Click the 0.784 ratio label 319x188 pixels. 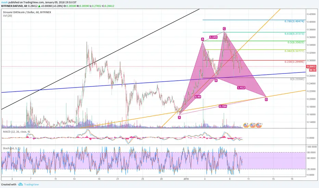222,106
